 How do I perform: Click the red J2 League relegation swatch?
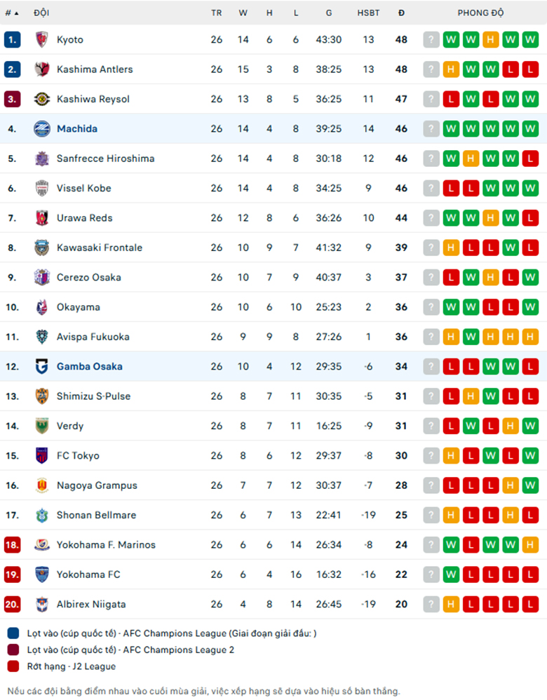(13, 666)
